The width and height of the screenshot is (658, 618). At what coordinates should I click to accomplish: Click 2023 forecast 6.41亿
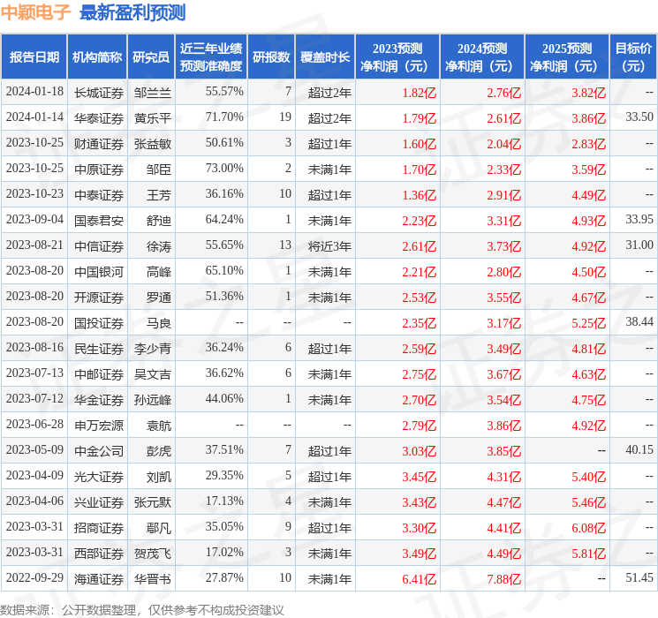(x=419, y=579)
